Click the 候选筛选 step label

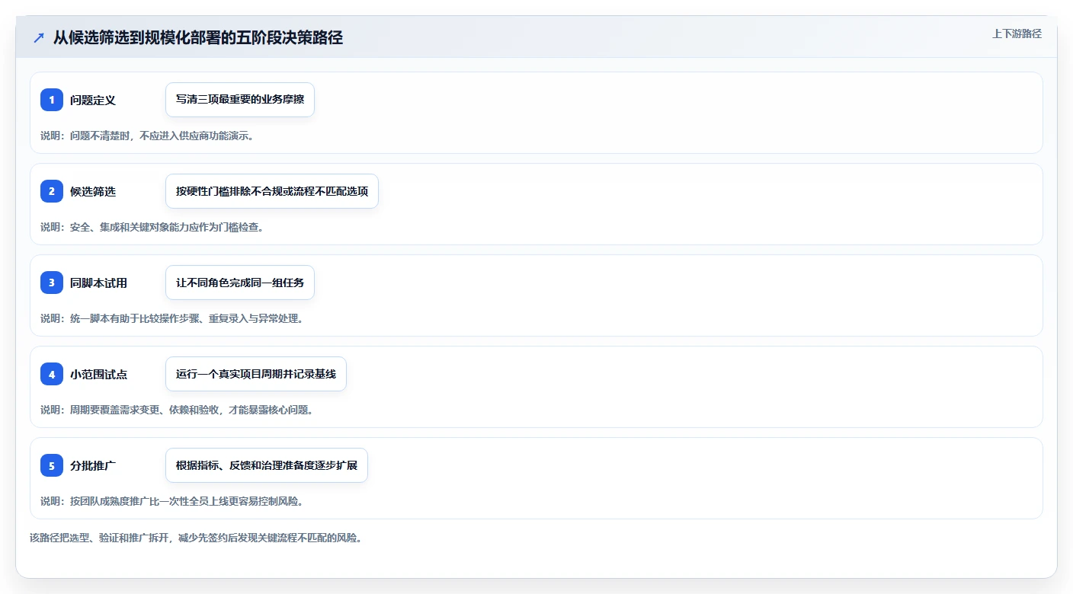click(93, 191)
